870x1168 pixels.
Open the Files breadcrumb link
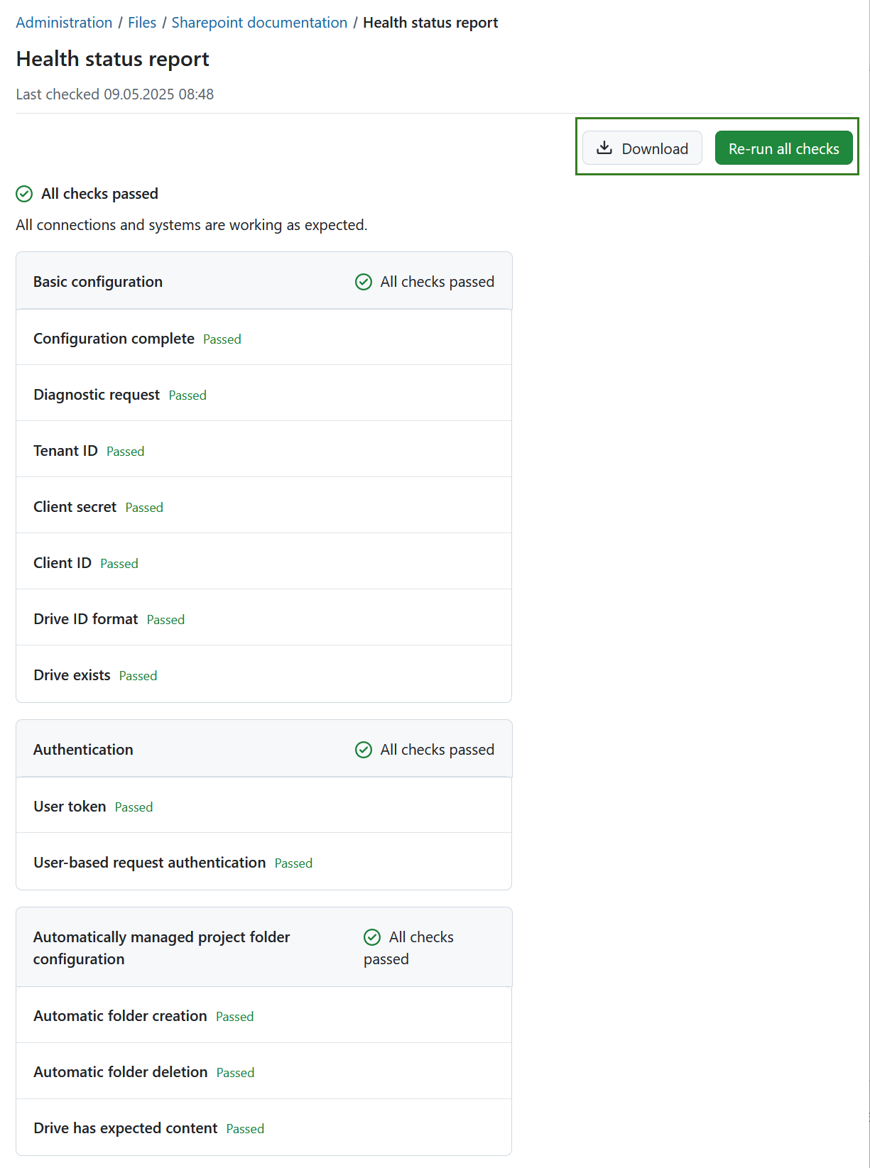click(142, 22)
